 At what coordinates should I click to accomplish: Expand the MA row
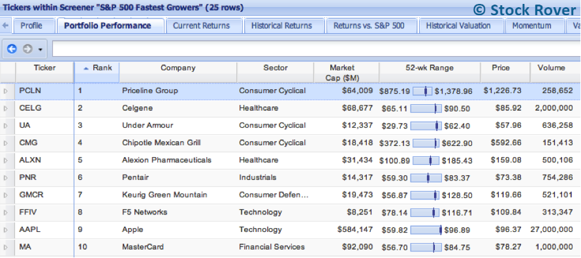6,248
